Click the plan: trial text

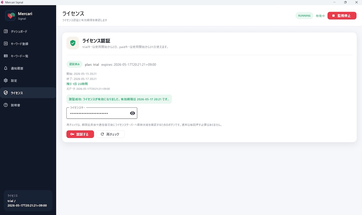coord(92,65)
